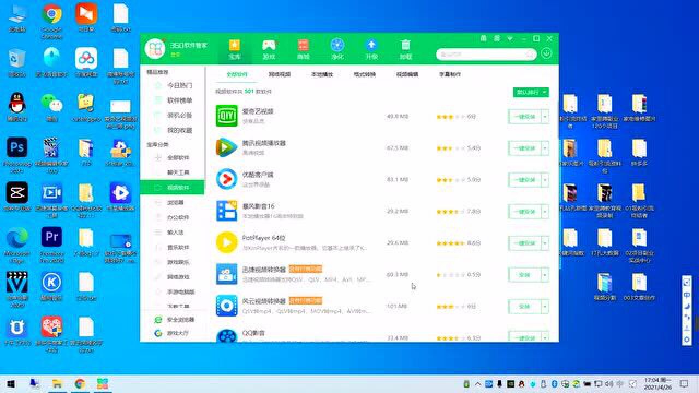This screenshot has height=393, width=699.
Task: Switch to the 字幕制作 tab
Action: [449, 74]
